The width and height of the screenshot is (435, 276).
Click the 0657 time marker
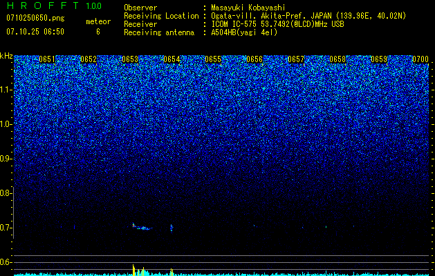296,59
